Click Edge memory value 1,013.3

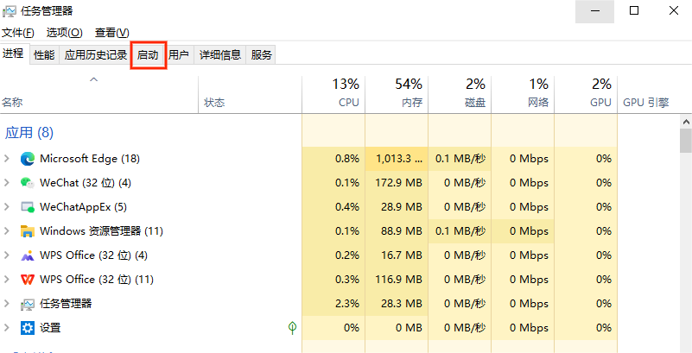point(399,159)
